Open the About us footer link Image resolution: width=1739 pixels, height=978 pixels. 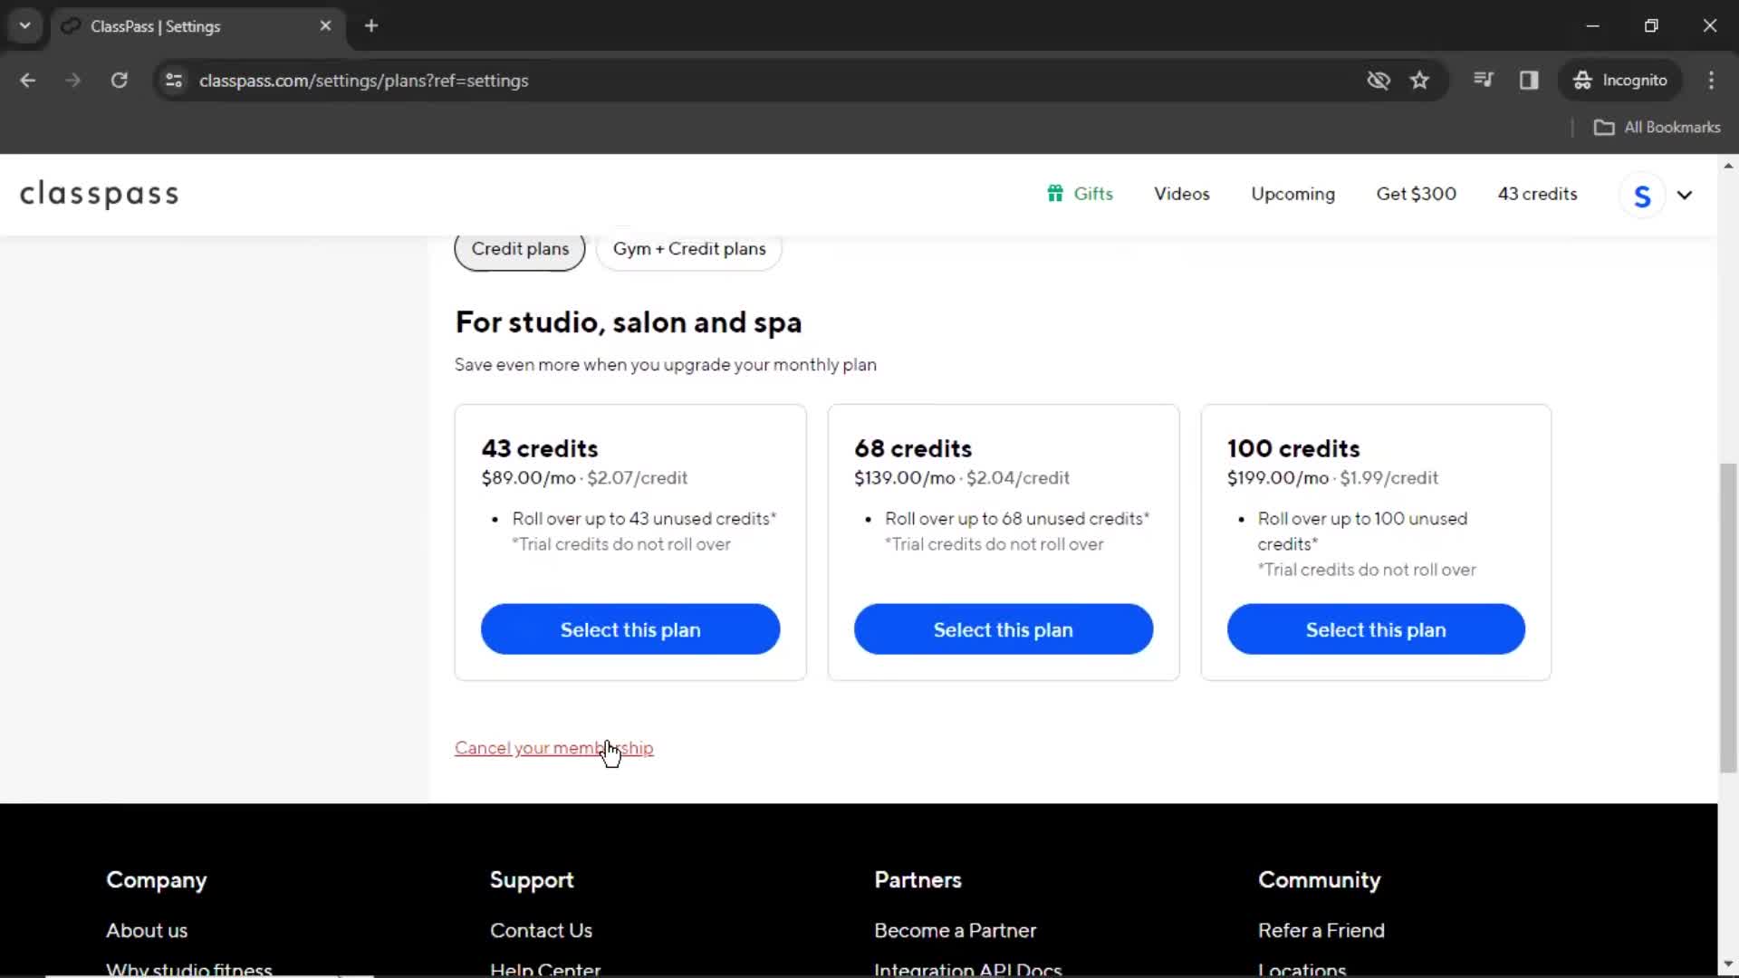tap(147, 930)
